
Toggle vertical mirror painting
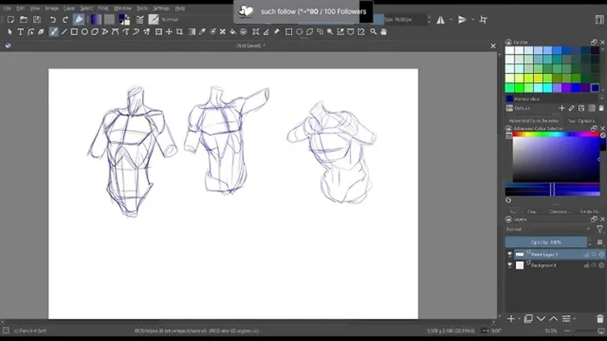[x=462, y=19]
